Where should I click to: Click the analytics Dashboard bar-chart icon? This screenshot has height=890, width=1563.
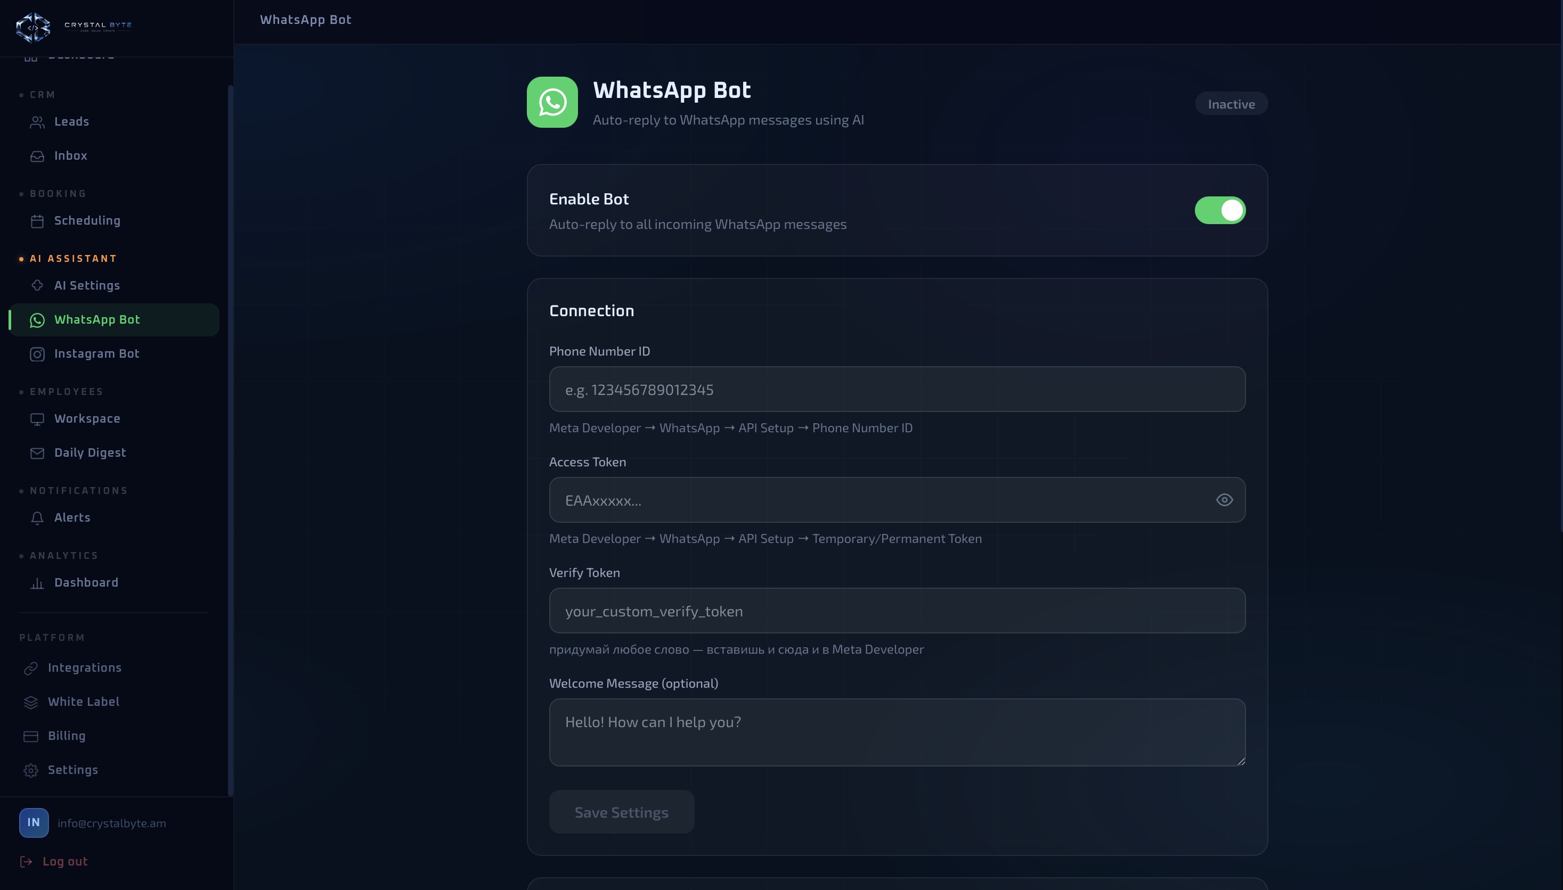37,583
